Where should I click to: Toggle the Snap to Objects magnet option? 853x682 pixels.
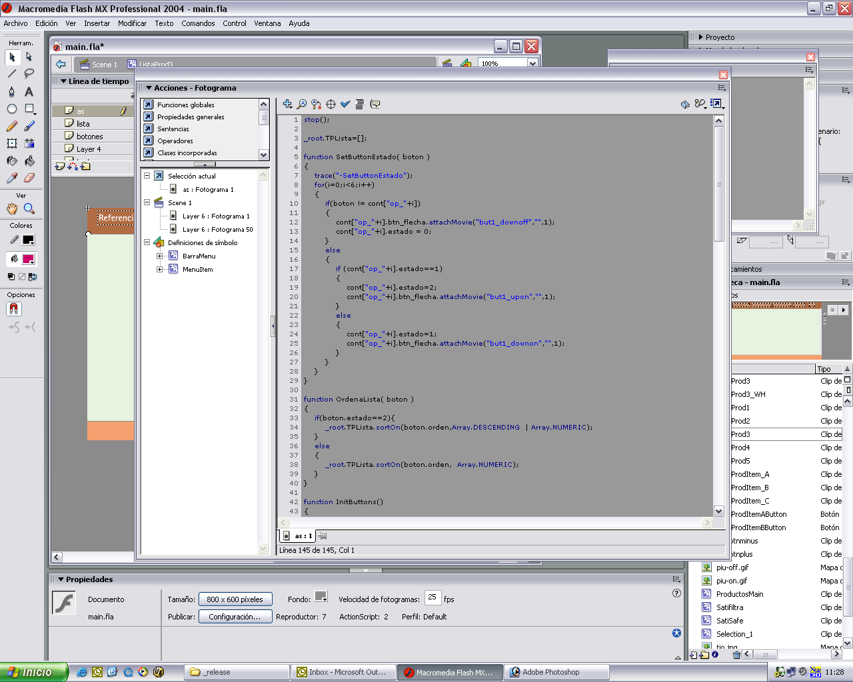point(14,309)
